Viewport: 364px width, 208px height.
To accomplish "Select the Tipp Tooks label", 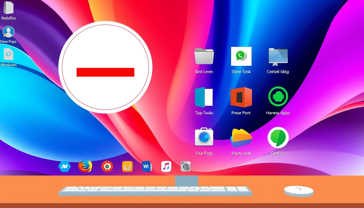I will pos(204,113).
